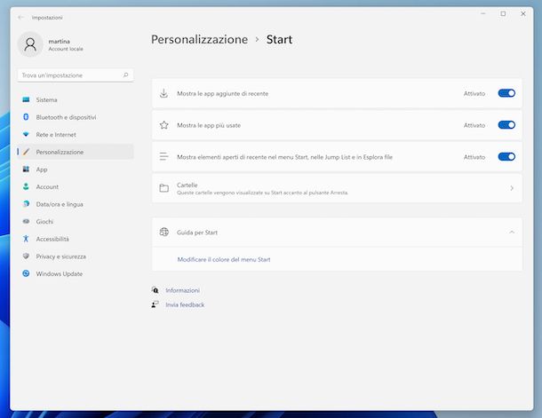Click the Impostazioni window title
Viewport: 542px width, 418px height.
tap(47, 18)
